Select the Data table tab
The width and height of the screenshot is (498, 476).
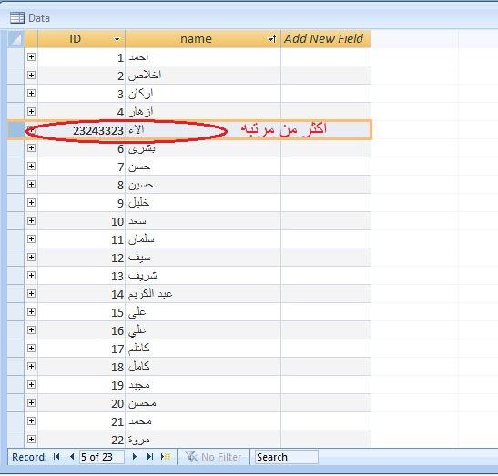30,18
